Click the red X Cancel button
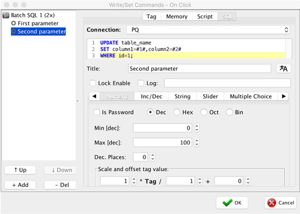The image size is (300, 214). (280, 202)
